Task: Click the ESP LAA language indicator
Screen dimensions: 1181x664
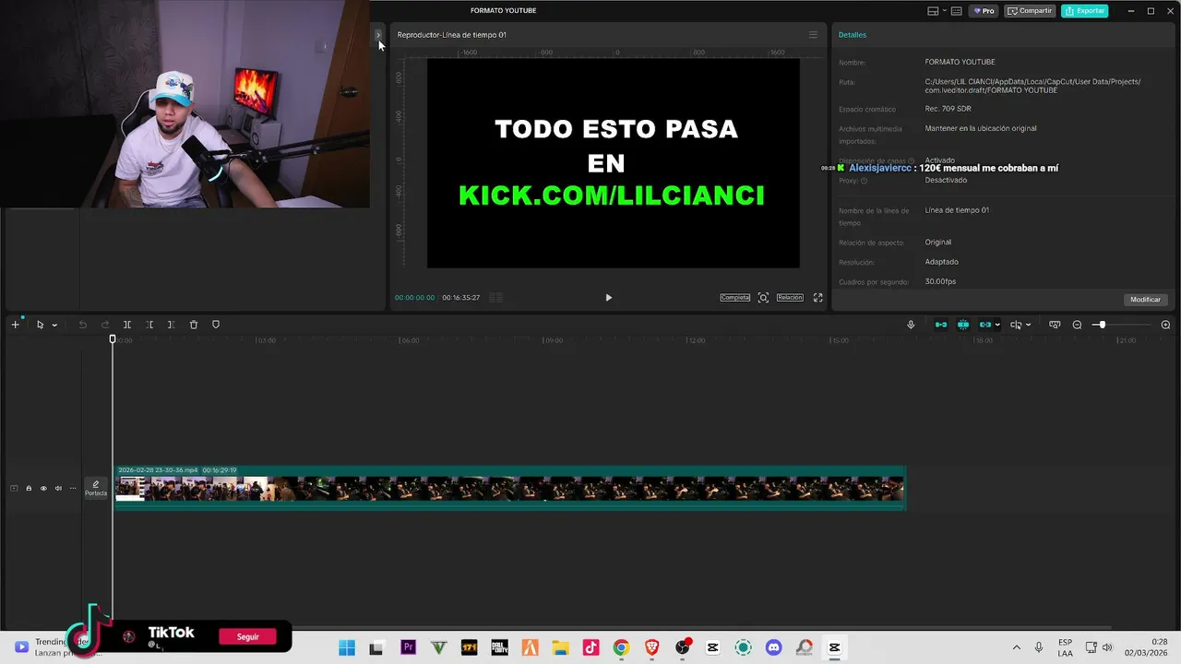Action: [1065, 647]
